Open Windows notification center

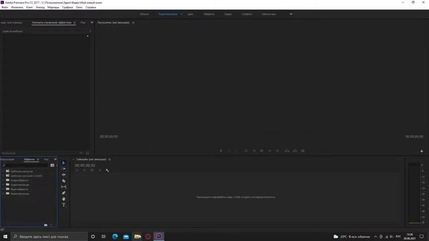point(422,236)
